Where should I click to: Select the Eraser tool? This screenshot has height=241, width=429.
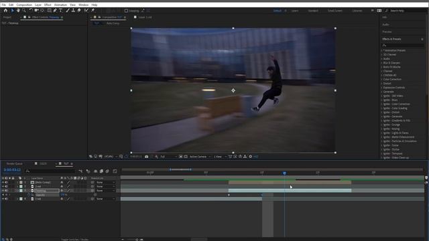[x=79, y=11]
